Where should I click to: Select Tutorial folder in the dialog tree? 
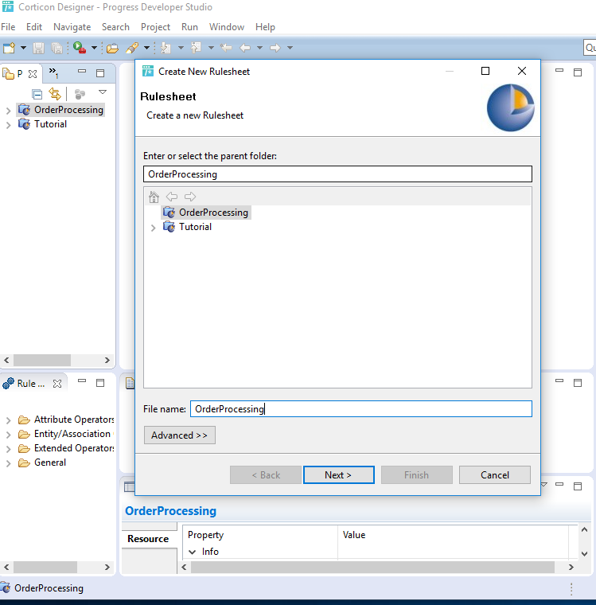pyautogui.click(x=195, y=227)
